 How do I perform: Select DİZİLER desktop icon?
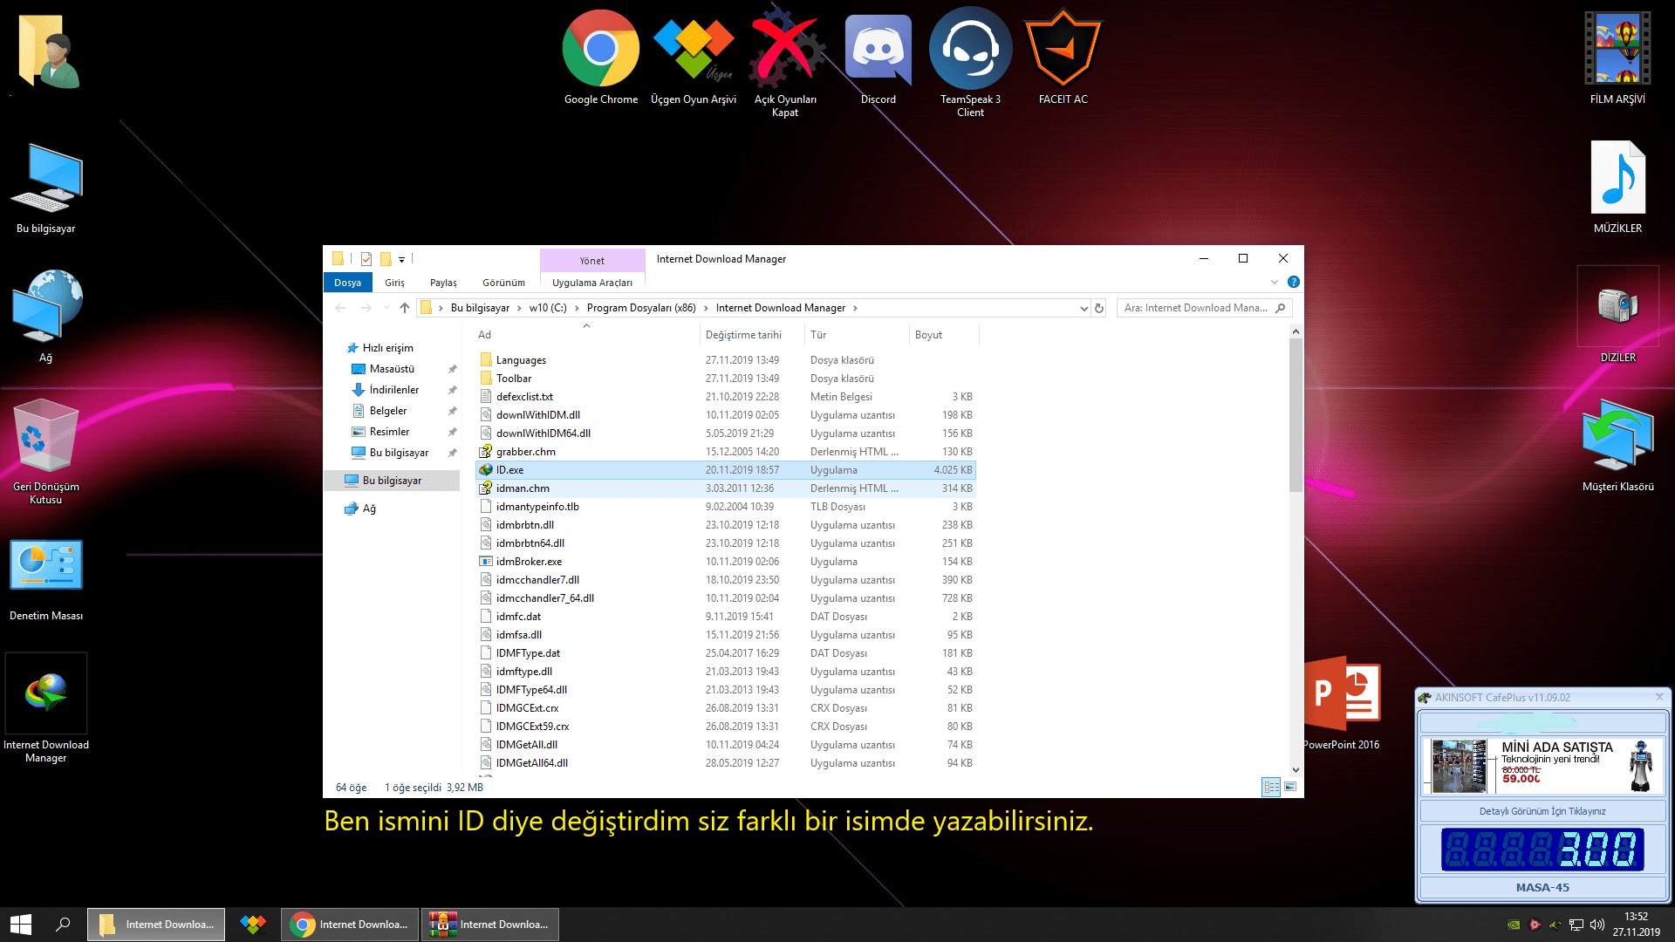(1617, 316)
